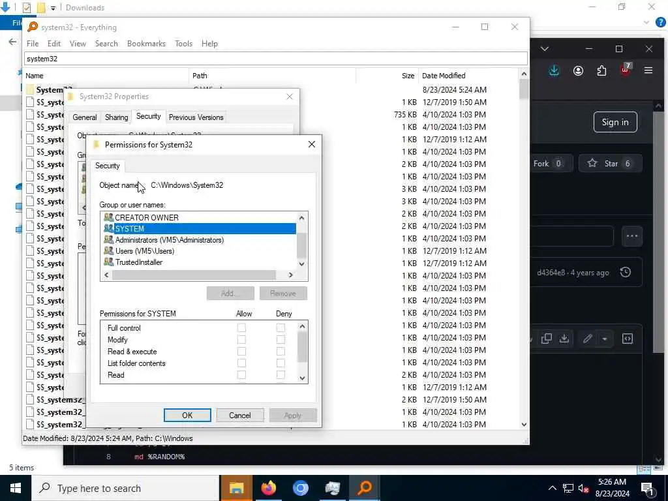This screenshot has height=501, width=668.
Task: Sort results by Date Modified column header
Action: coord(468,76)
